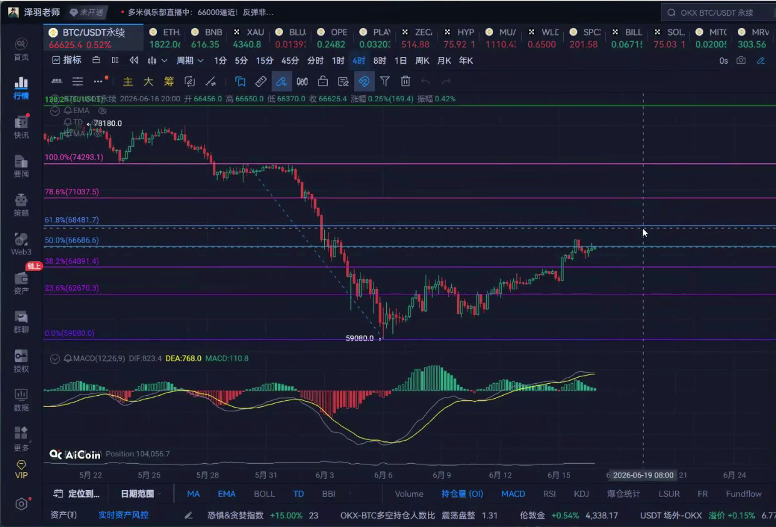Open the horizontal lines settings icon

point(78,81)
